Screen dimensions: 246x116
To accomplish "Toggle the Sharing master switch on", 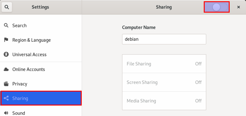I will [217, 7].
